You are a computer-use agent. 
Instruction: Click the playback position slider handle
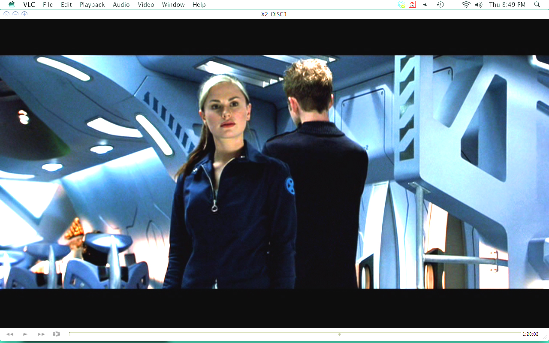339,334
